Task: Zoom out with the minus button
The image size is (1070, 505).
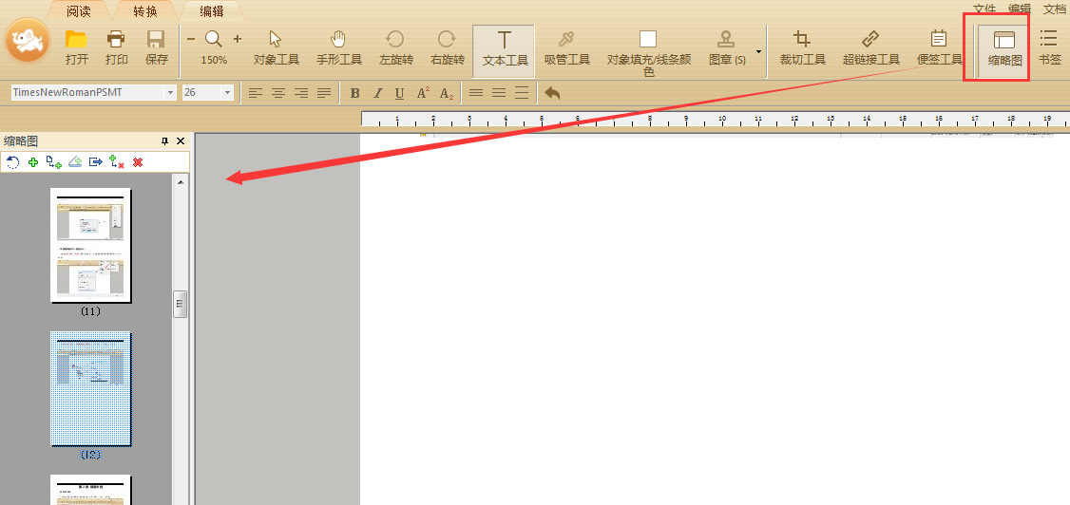Action: click(191, 40)
